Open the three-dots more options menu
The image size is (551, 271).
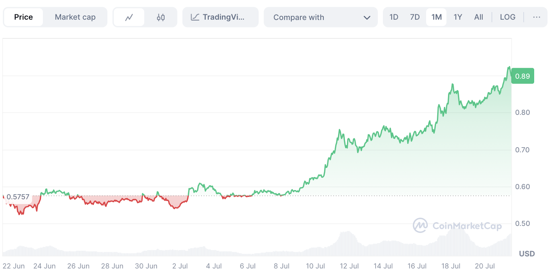click(x=536, y=17)
